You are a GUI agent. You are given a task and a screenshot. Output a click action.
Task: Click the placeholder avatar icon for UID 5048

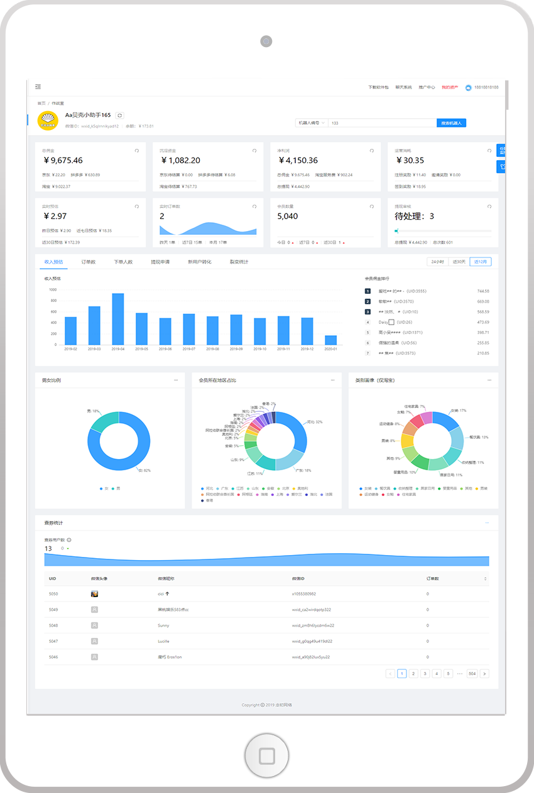(x=94, y=625)
